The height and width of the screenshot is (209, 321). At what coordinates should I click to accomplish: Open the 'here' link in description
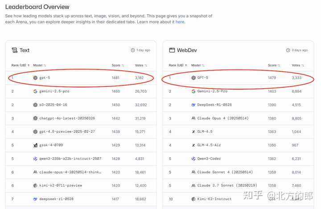coord(180,22)
